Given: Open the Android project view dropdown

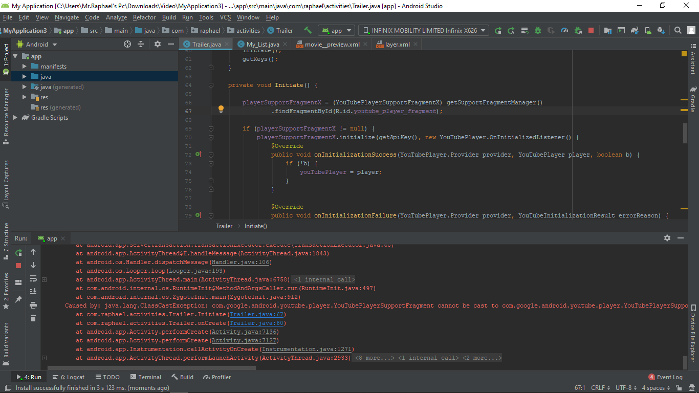Looking at the screenshot, I should point(37,45).
